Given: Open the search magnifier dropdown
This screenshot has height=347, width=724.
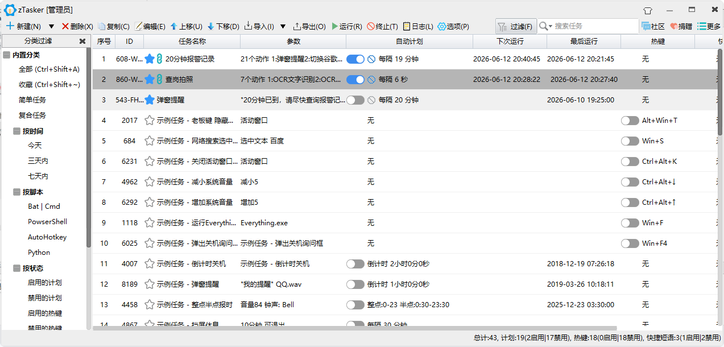Looking at the screenshot, I should click(546, 26).
